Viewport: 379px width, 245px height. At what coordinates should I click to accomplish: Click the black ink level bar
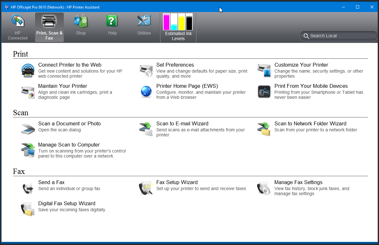(x=189, y=22)
